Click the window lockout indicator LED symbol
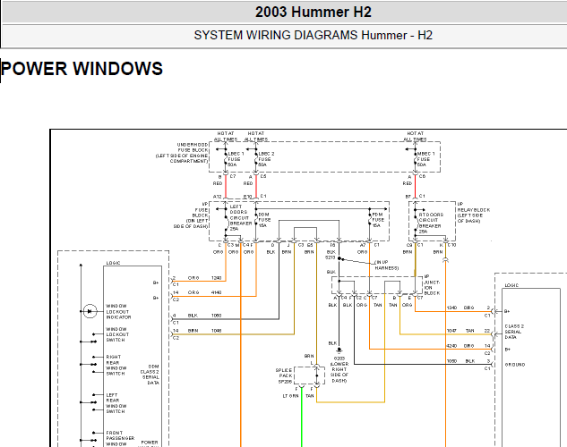This screenshot has height=447, width=567. [90, 311]
